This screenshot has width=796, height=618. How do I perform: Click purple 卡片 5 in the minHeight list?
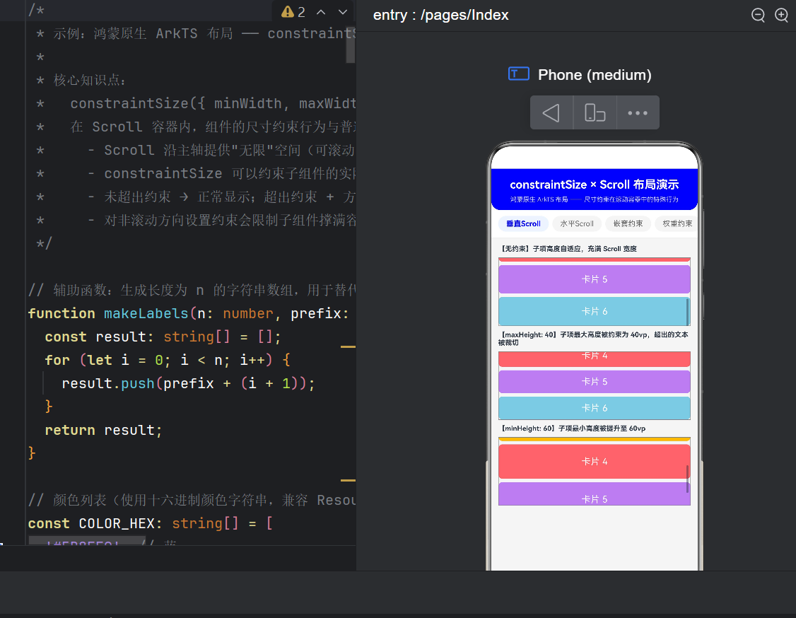coord(594,494)
